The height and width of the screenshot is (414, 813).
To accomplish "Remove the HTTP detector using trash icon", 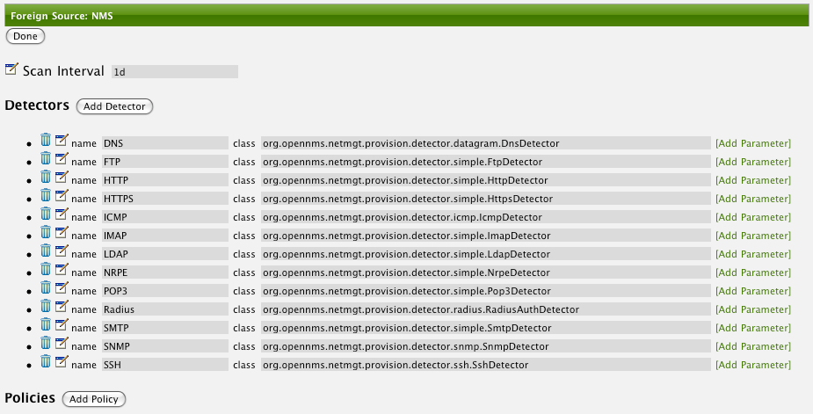I will point(46,177).
